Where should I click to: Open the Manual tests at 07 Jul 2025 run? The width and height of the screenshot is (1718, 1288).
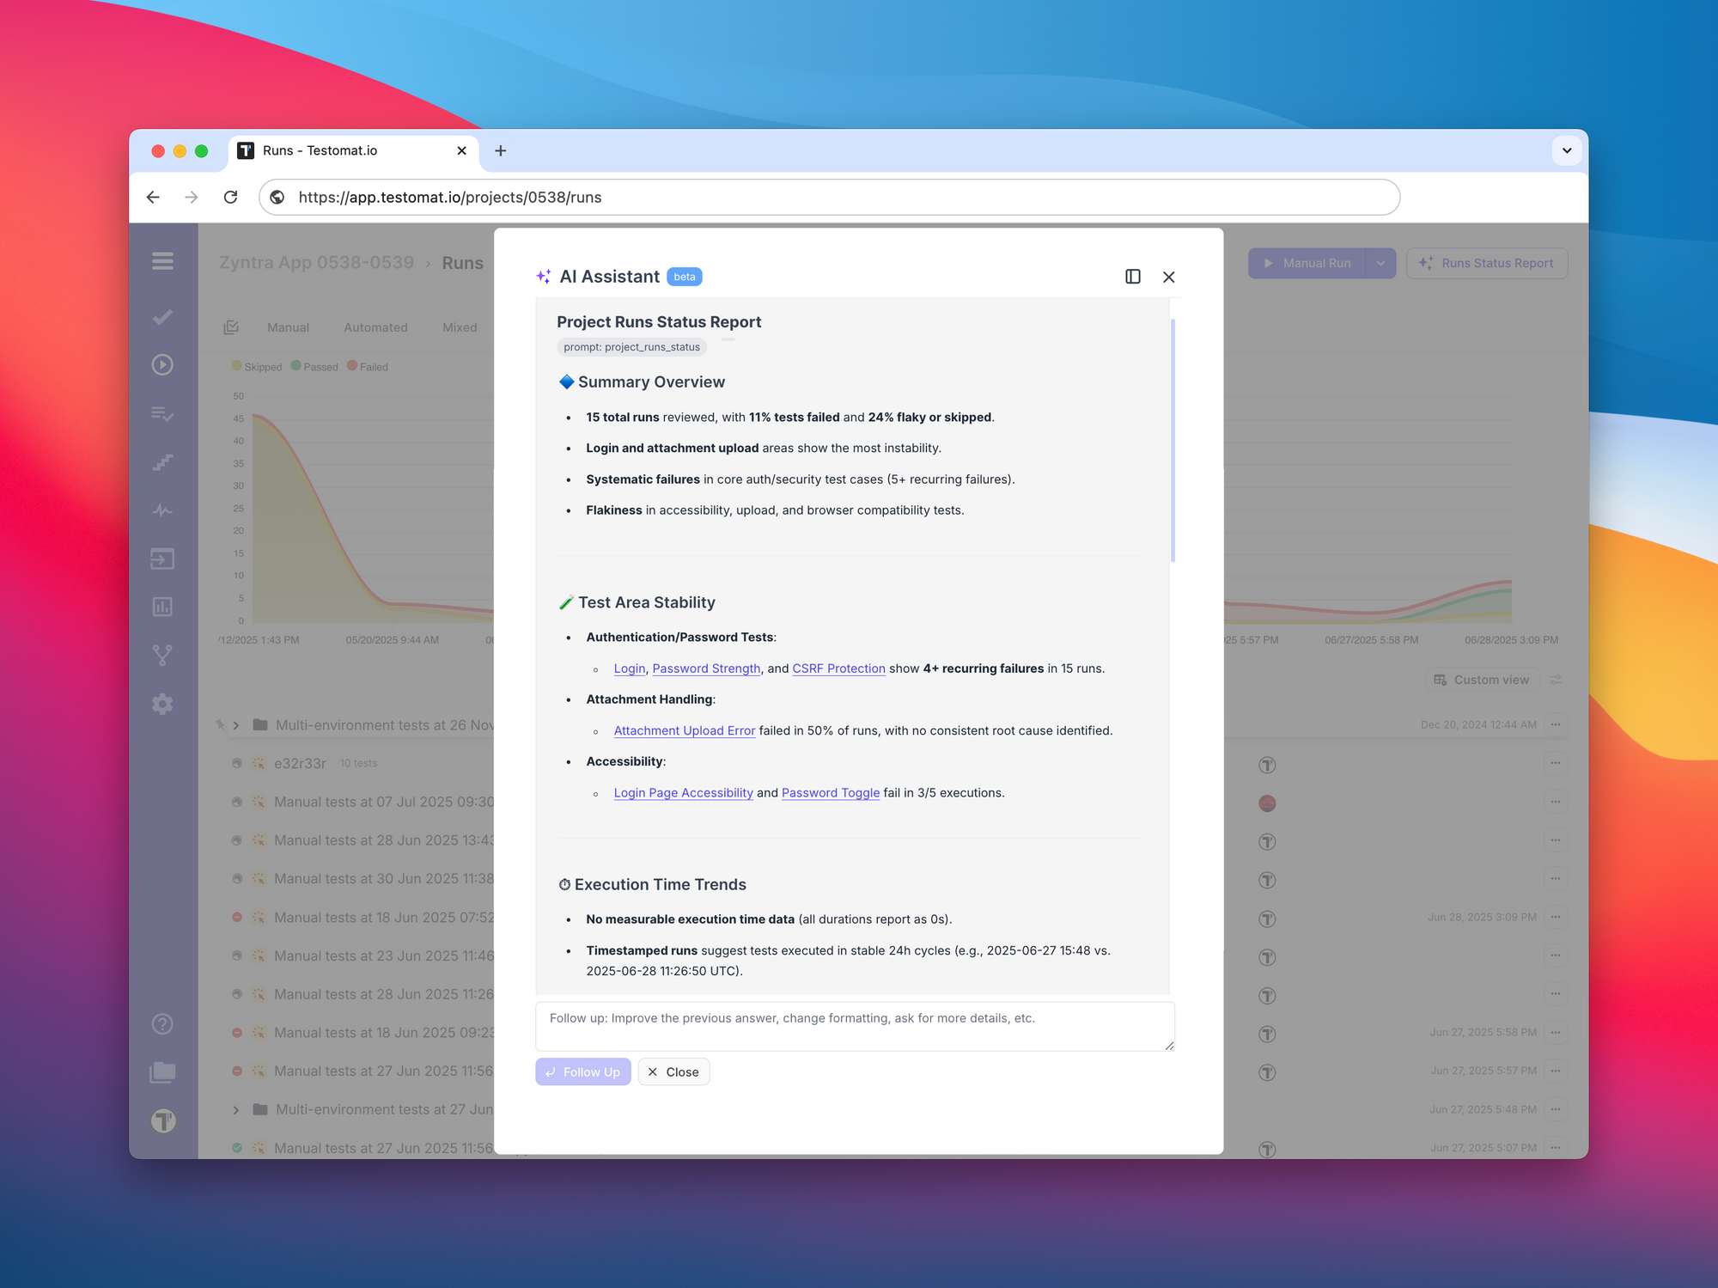(383, 802)
